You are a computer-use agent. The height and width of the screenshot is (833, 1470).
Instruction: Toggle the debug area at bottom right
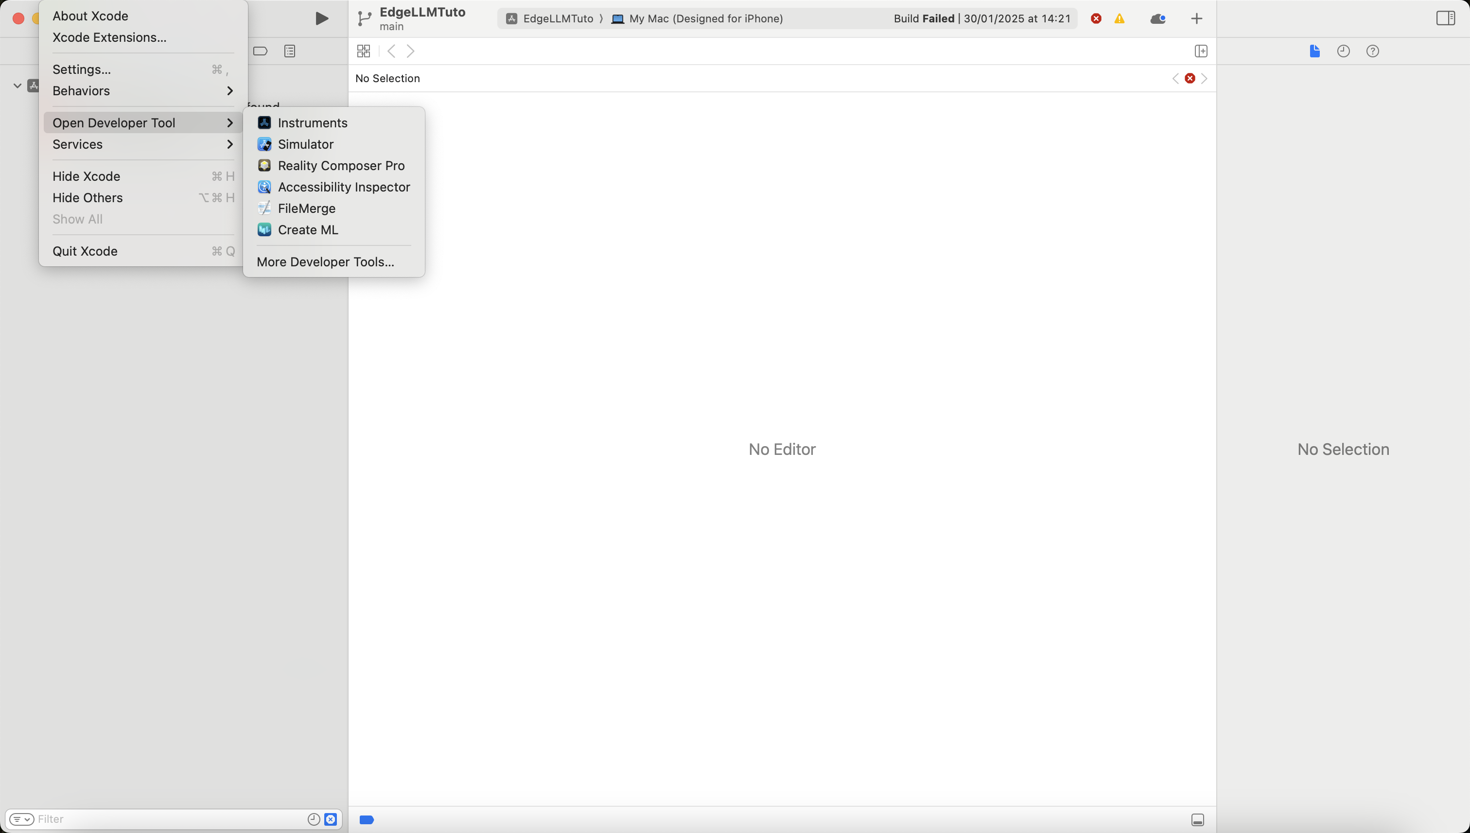1197,820
